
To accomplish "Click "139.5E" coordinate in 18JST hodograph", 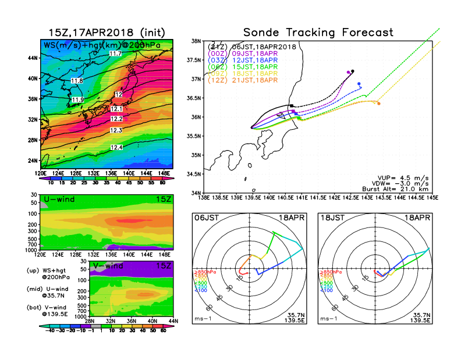I will pos(420,320).
